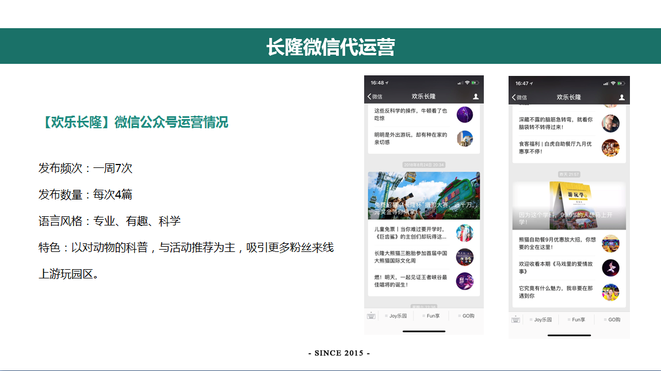Open the amusement park photo contest banner
The width and height of the screenshot is (661, 371).
tap(423, 196)
